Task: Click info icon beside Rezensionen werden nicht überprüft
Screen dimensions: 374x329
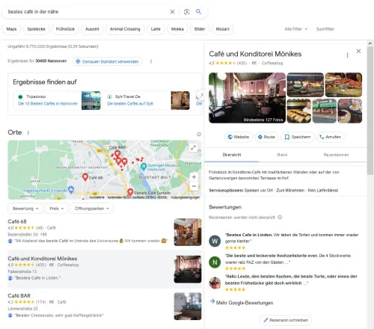Action: tap(280, 217)
